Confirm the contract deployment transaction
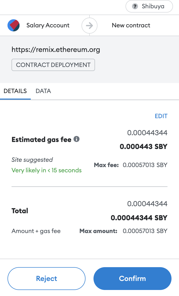Screen dimensions: 179x296 132,278
